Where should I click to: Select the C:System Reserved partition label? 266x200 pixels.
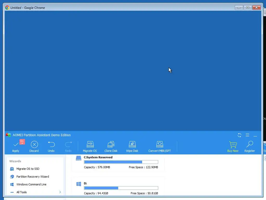pos(98,158)
